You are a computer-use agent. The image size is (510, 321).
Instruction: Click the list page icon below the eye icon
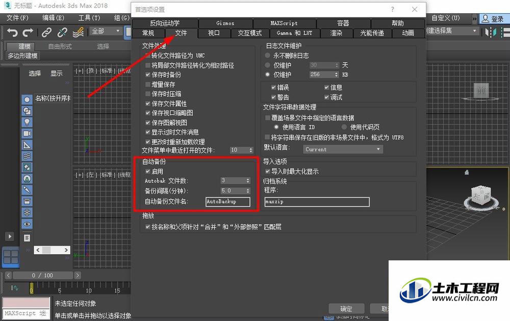pyautogui.click(x=27, y=238)
